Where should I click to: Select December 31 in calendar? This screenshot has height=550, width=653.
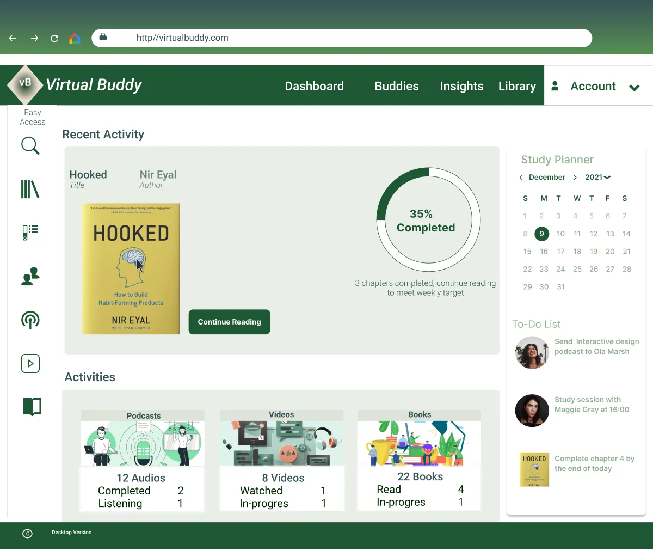(x=561, y=287)
